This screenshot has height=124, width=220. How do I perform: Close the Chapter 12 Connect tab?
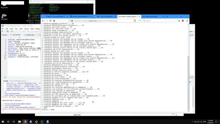[x=67, y=17]
